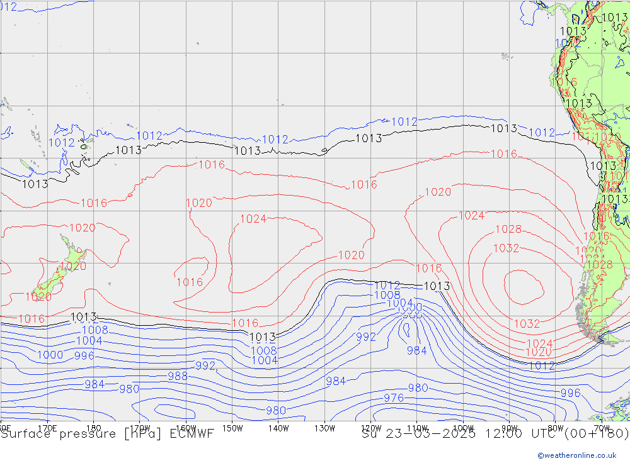Click the 150W longitude label

point(232,428)
